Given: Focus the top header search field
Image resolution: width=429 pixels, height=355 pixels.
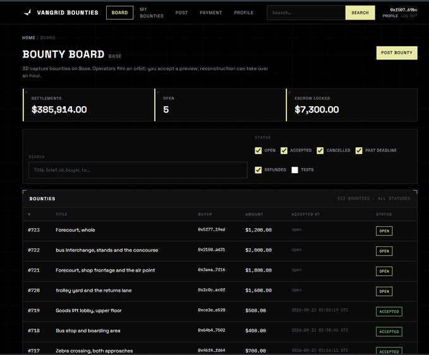Looking at the screenshot, I should [x=306, y=13].
